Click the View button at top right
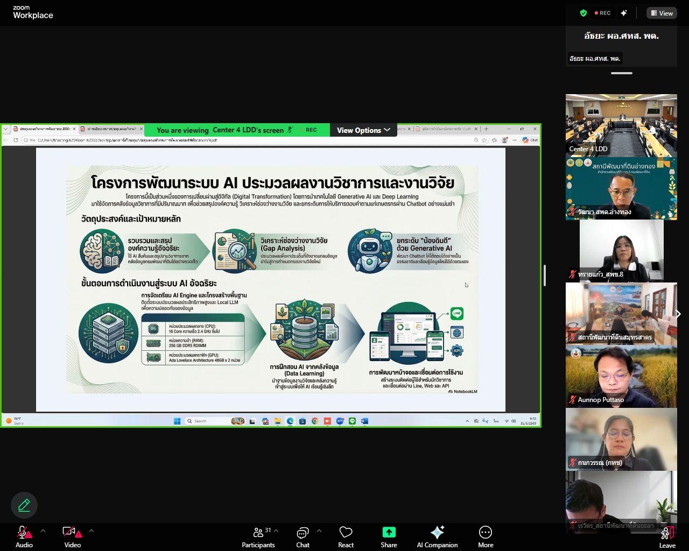This screenshot has width=689, height=551. 662,13
